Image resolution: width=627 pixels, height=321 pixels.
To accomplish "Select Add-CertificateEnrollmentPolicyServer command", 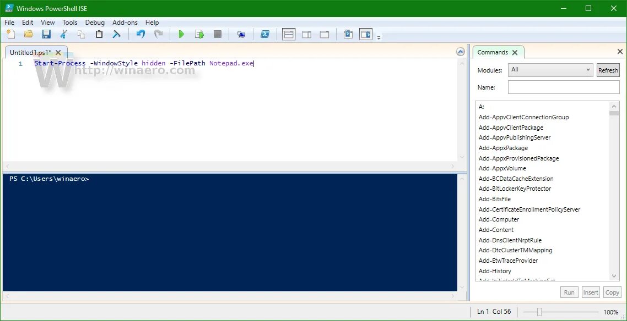I will click(x=529, y=209).
